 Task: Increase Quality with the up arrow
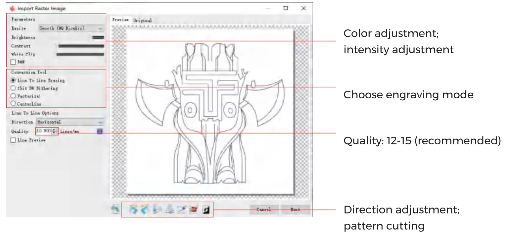coord(54,130)
